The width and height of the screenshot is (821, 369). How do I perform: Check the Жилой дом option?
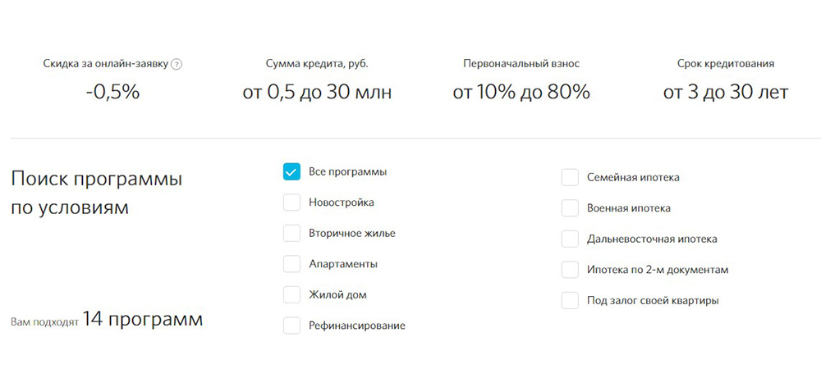[x=291, y=294]
